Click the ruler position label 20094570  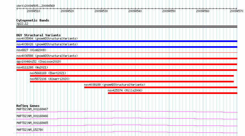click(236, 11)
